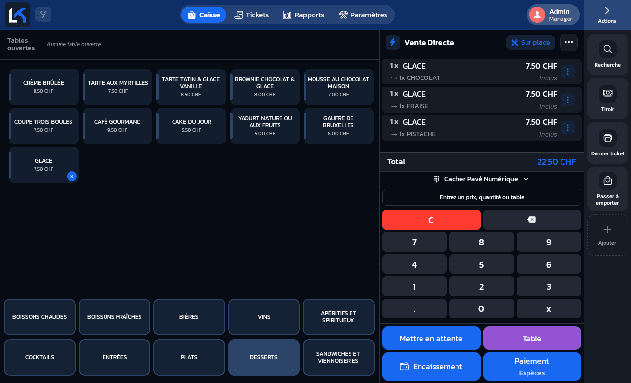The width and height of the screenshot is (631, 383).
Task: Open options for the GLACE CHOCOLAT line
Action: coord(568,72)
